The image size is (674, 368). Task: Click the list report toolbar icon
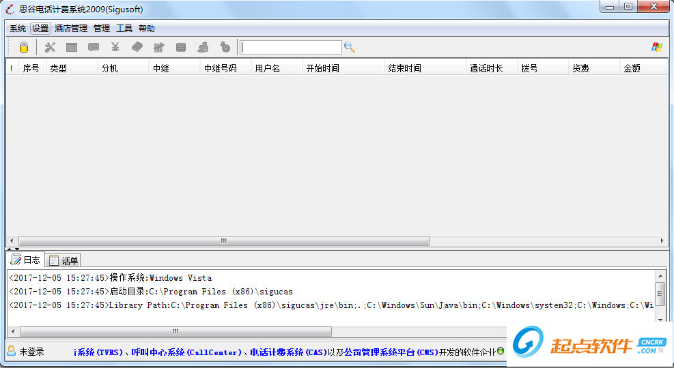181,47
